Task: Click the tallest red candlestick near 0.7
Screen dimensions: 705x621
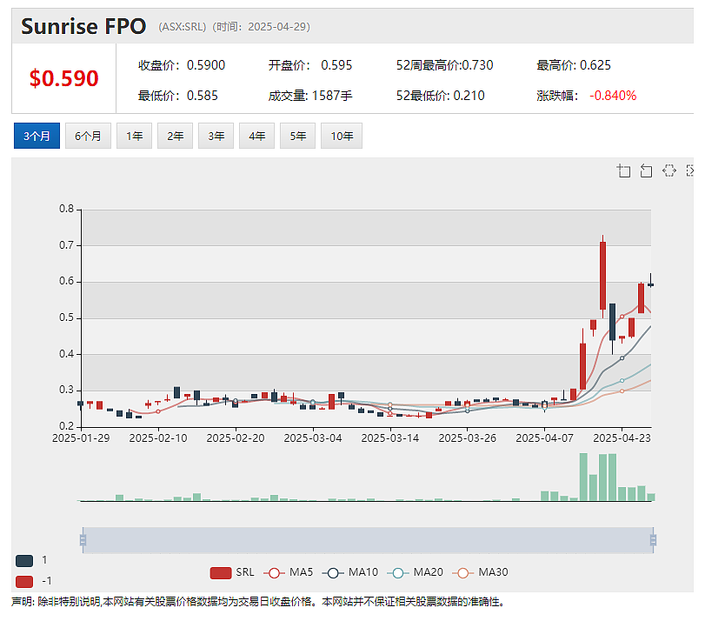Action: click(602, 276)
